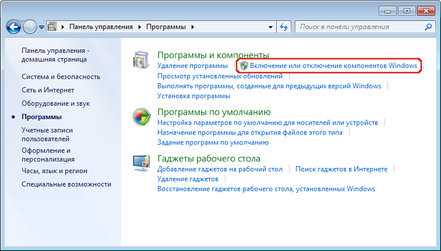Open Программы и компоненты heading

(x=213, y=55)
